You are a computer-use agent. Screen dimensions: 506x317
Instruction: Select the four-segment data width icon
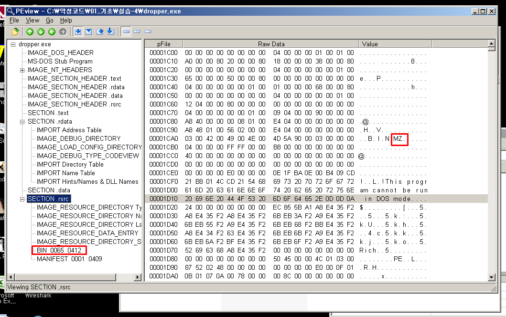(126, 32)
